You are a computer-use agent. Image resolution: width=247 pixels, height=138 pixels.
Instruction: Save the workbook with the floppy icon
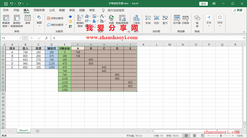tap(6, 4)
